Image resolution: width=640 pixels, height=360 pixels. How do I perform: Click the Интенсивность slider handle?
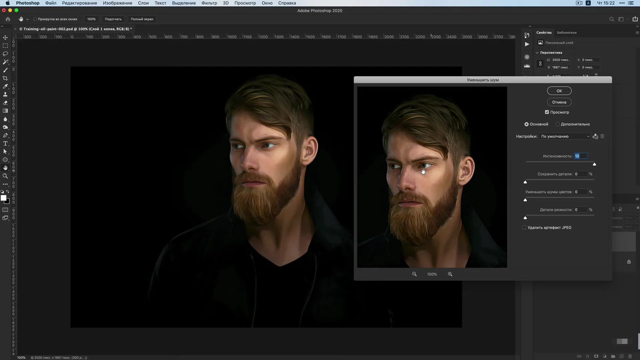[x=594, y=164]
